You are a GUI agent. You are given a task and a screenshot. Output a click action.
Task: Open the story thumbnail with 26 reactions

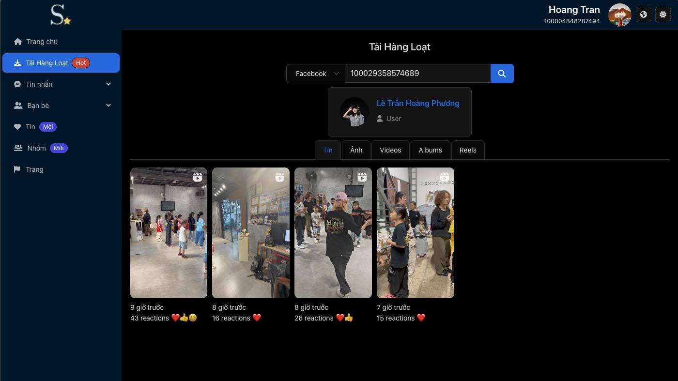tap(333, 233)
